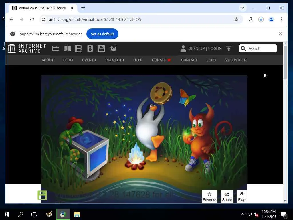Open the Software floppy disk icon
This screenshot has width=293, height=220.
pyautogui.click(x=102, y=48)
